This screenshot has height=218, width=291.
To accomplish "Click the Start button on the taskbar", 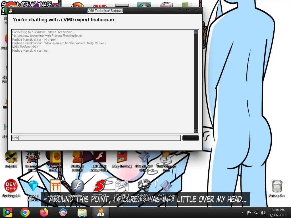I will pyautogui.click(x=8, y=212).
